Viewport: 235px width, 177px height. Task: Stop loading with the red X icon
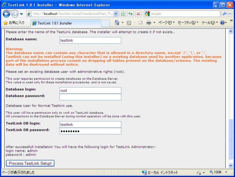138,14
